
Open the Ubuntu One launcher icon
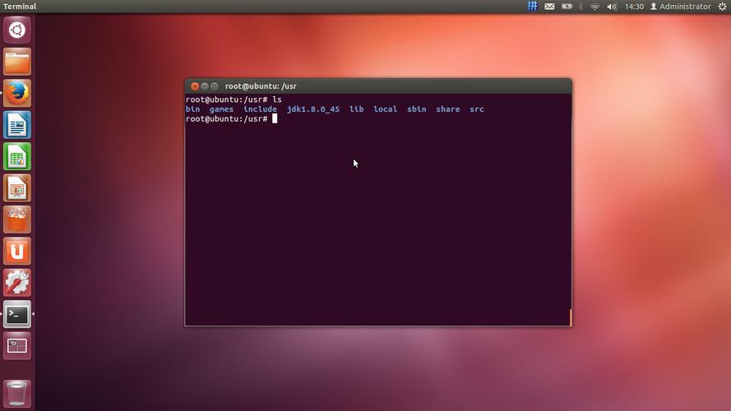pyautogui.click(x=17, y=252)
